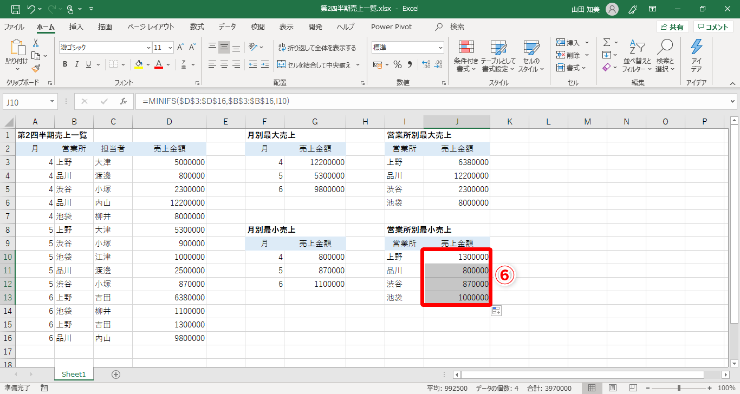The height and width of the screenshot is (394, 740).
Task: Open the Quick Access Toolbar customize dropdown
Action: click(x=90, y=9)
